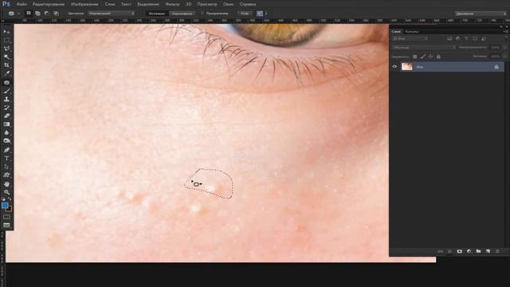Image resolution: width=510 pixels, height=287 pixels.
Task: Toggle shape layer filter icon
Action: [x=475, y=39]
